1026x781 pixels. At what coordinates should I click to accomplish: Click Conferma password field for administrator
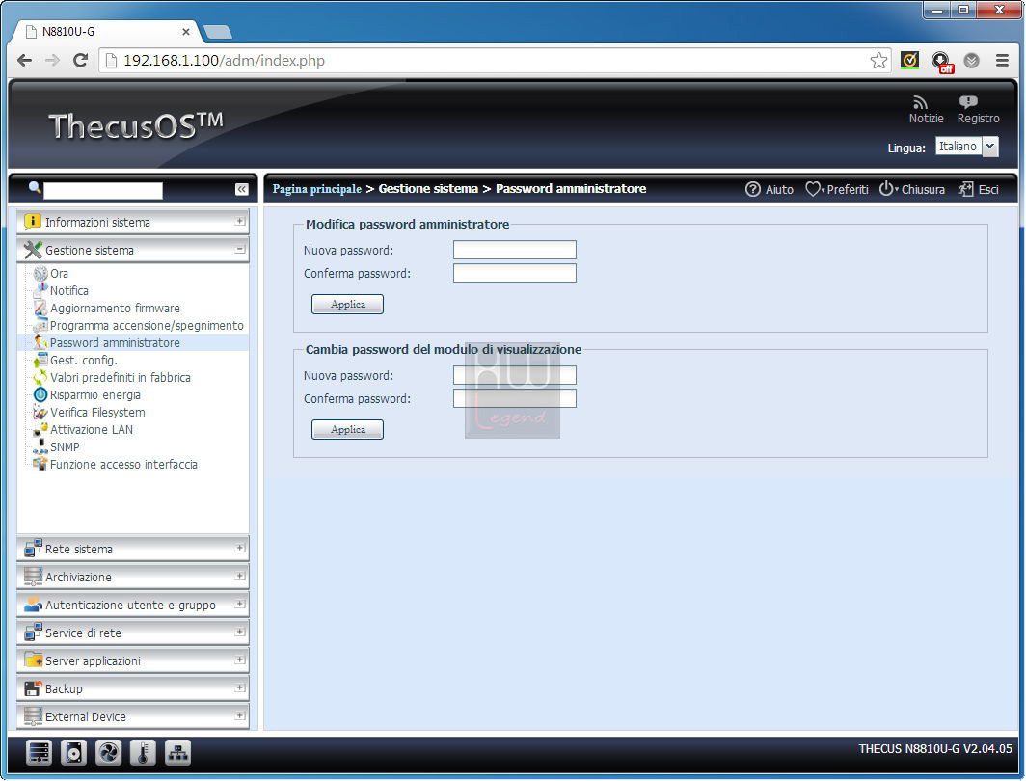(x=514, y=273)
